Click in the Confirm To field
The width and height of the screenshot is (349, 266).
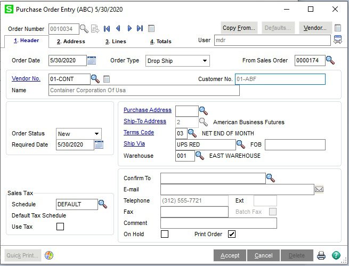coord(213,178)
